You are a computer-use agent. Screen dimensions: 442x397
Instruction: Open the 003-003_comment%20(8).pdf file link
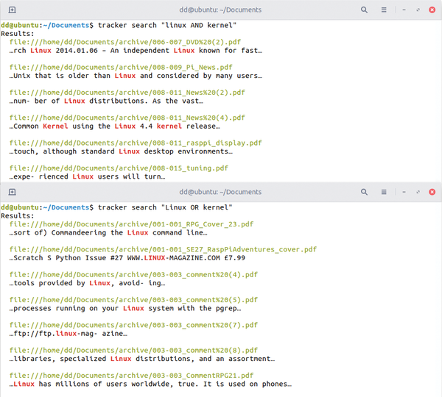[133, 350]
